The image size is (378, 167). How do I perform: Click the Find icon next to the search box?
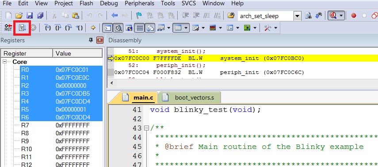tap(308, 16)
